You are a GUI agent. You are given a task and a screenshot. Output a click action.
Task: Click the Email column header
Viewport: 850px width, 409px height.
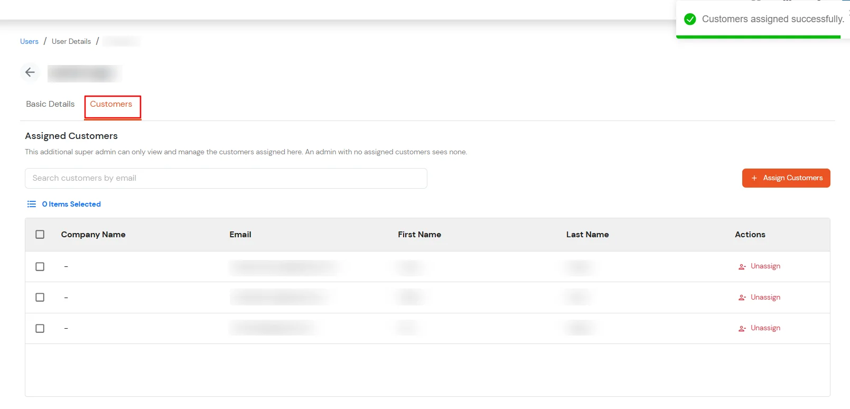(240, 235)
